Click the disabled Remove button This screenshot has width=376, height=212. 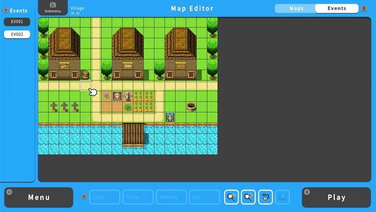[171, 197]
